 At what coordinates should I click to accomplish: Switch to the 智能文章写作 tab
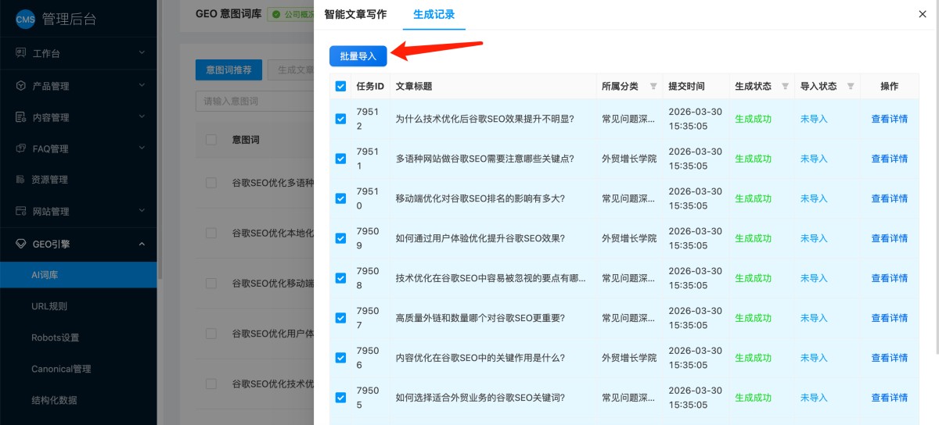[355, 14]
